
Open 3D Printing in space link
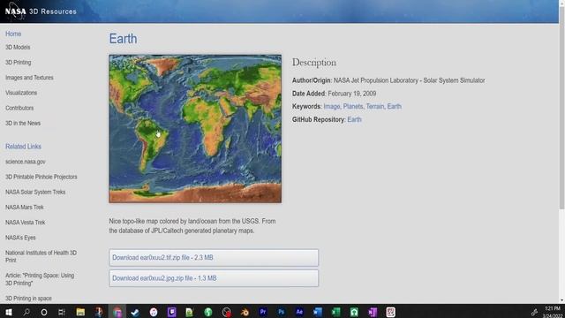[x=28, y=299]
